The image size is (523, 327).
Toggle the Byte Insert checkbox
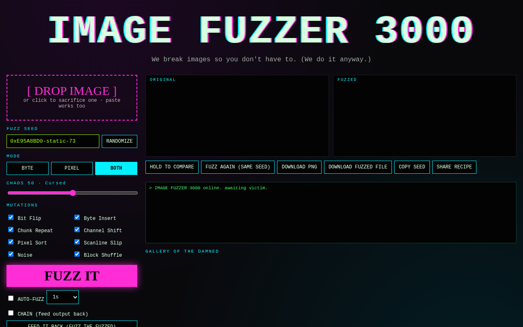(x=77, y=217)
